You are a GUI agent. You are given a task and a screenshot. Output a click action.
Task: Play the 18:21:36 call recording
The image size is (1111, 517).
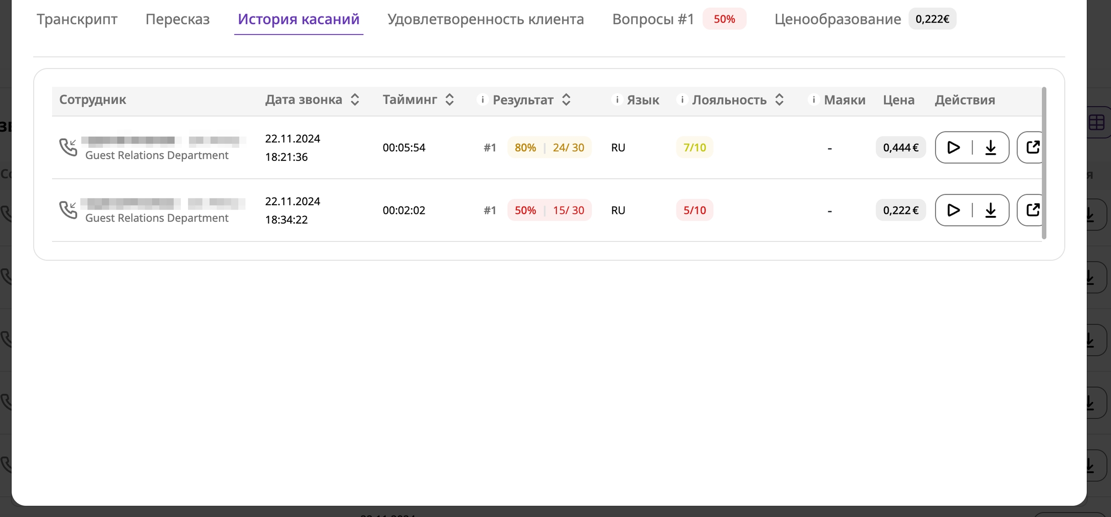click(953, 147)
